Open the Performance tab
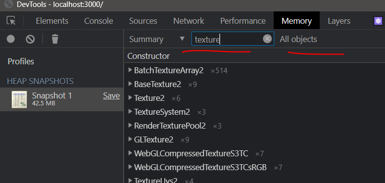385x183 pixels. click(x=243, y=21)
